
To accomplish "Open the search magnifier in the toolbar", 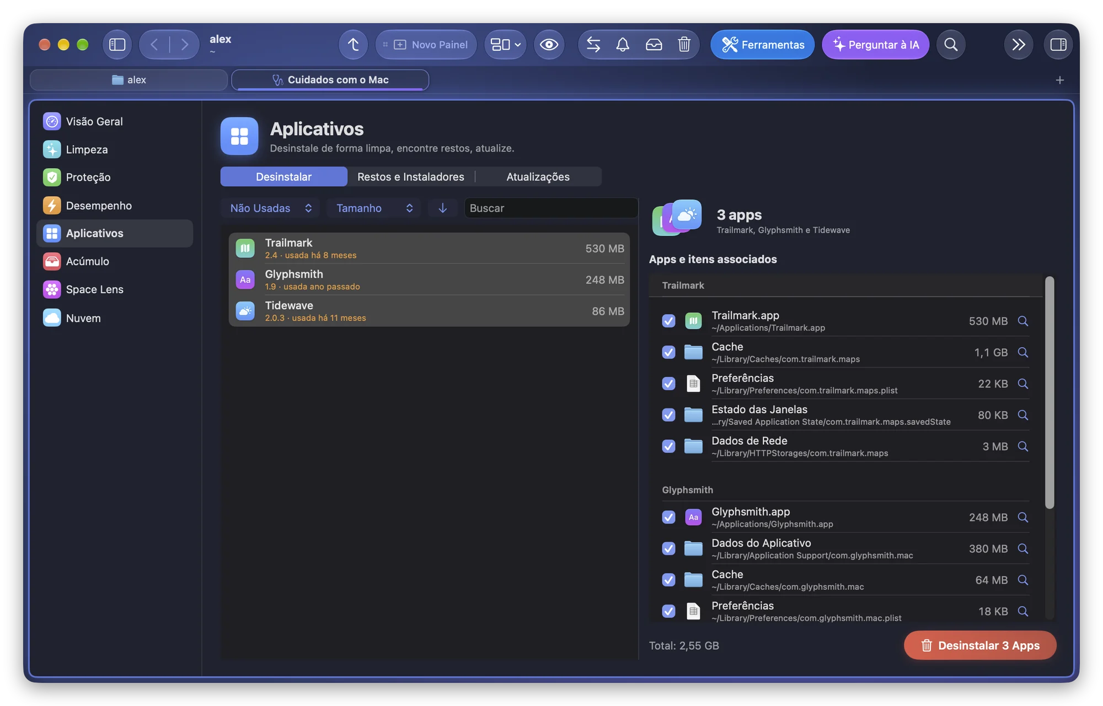I will pos(951,45).
